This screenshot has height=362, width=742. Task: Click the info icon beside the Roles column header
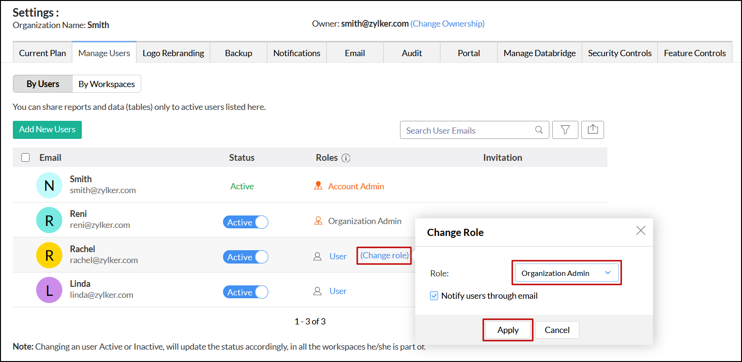click(x=347, y=157)
